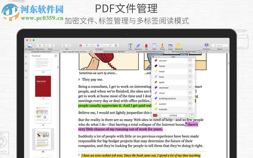The image size is (253, 158).
Task: Open page 17 thumbnail
Action: point(43,139)
